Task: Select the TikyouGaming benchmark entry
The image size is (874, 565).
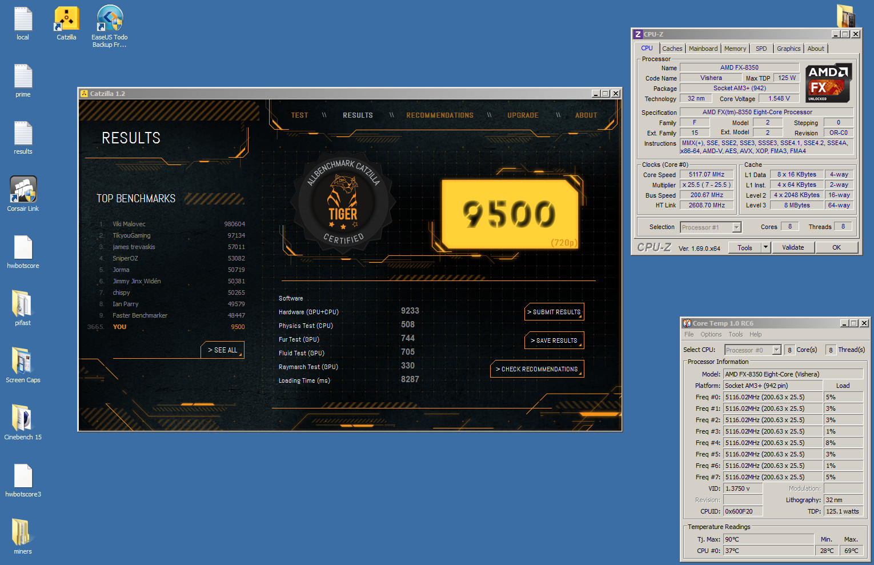Action: coord(171,235)
